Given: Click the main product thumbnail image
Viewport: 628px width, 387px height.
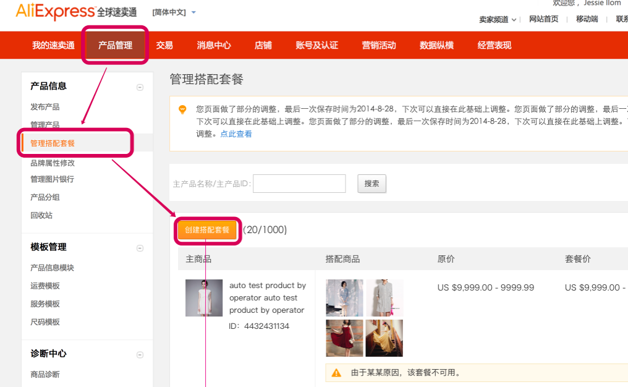Looking at the screenshot, I should click(204, 298).
